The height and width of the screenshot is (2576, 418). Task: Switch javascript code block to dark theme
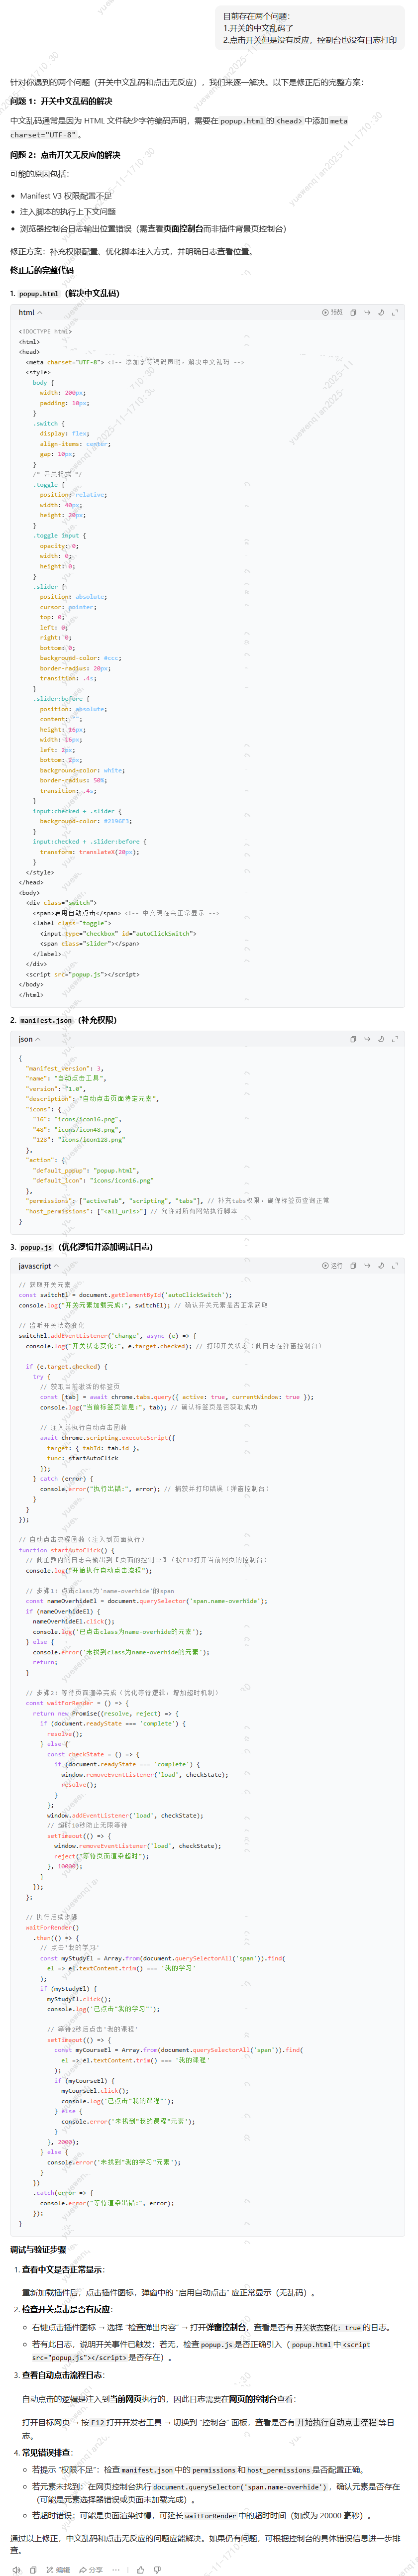381,1266
